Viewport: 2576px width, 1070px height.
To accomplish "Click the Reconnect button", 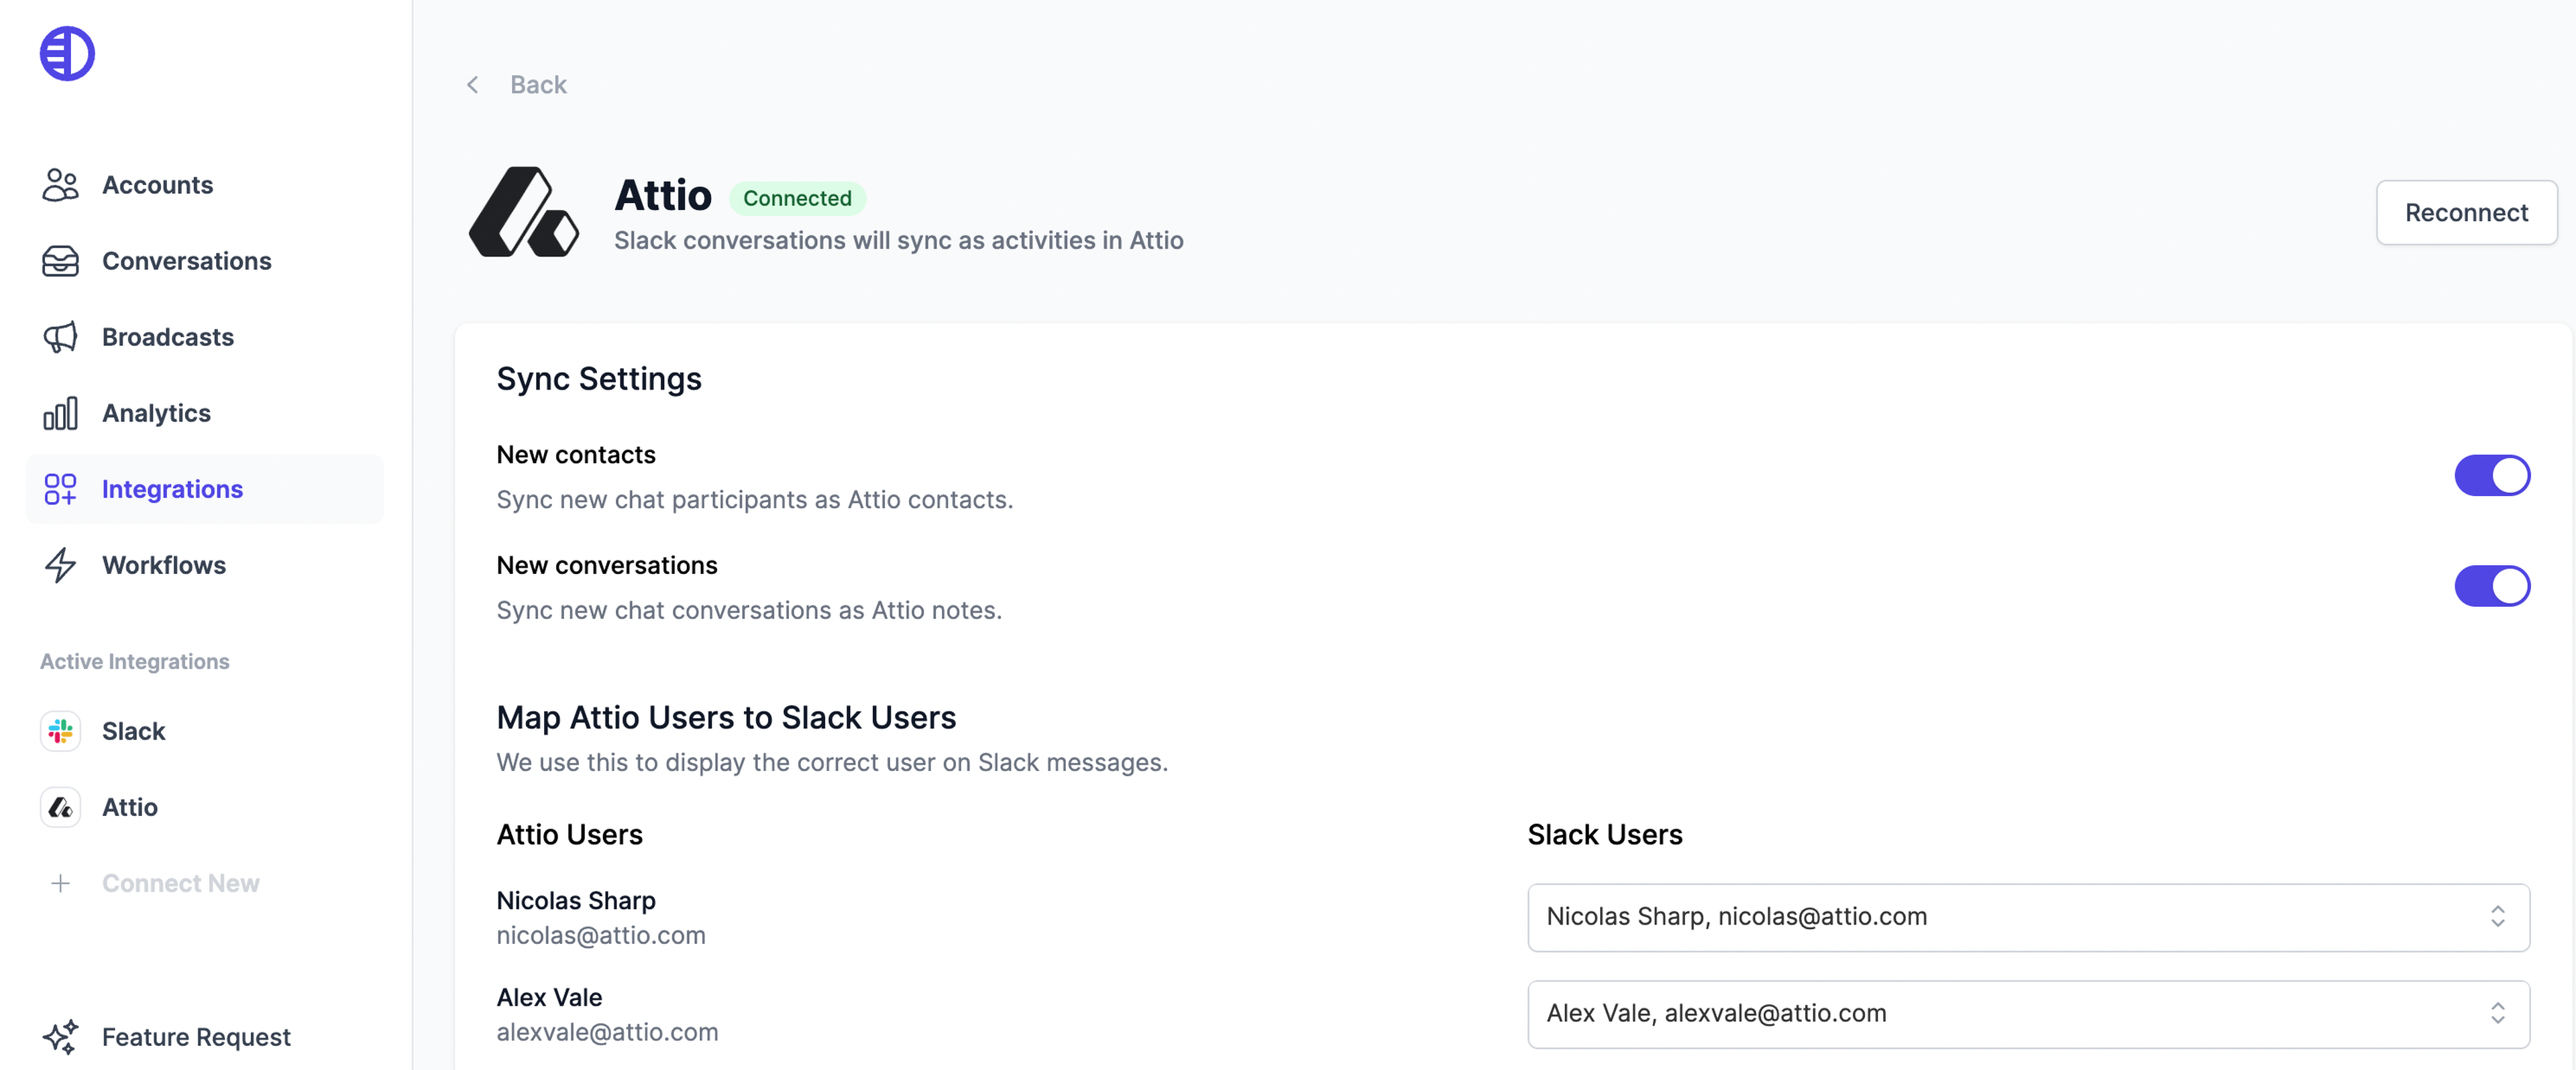I will point(2466,212).
